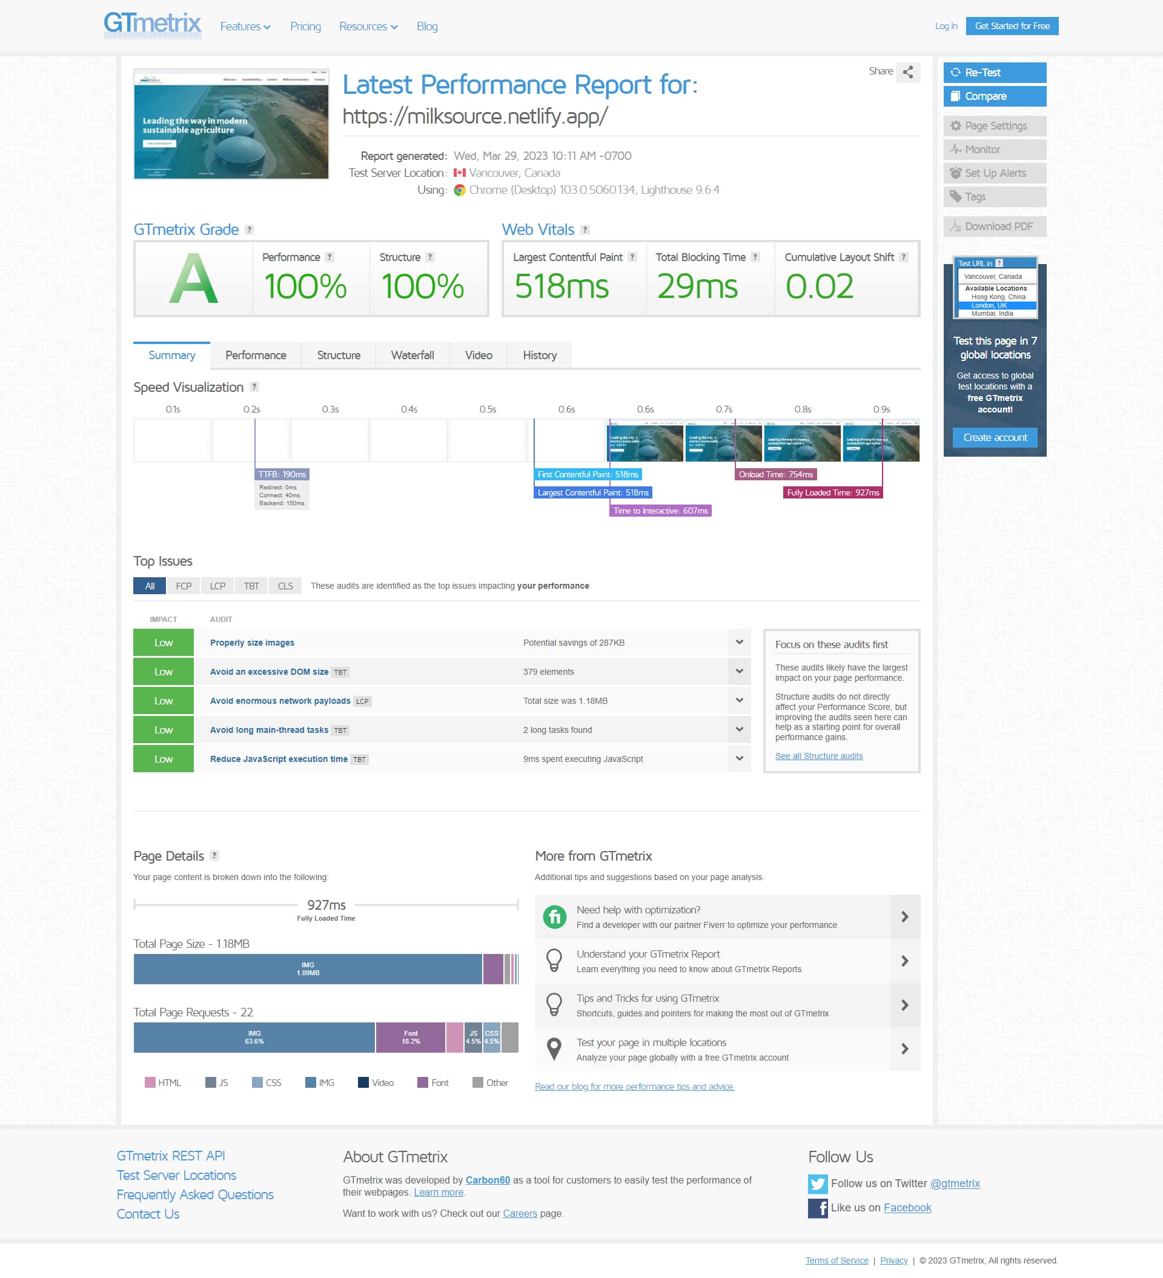Expand the Properly size images audit
1163x1278 pixels.
(740, 642)
